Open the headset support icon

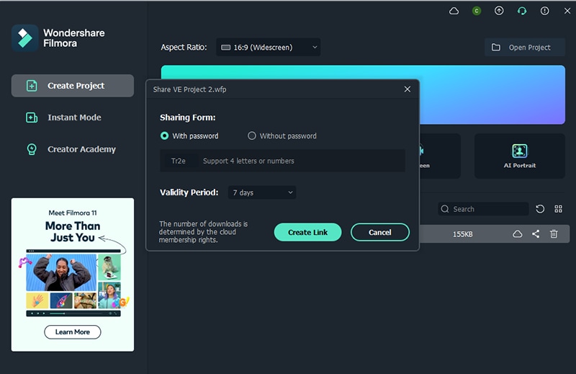point(521,11)
